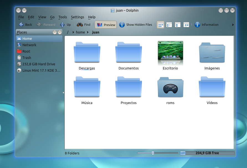The image size is (247, 168).
Task: Open the File menu
Action: point(21,17)
